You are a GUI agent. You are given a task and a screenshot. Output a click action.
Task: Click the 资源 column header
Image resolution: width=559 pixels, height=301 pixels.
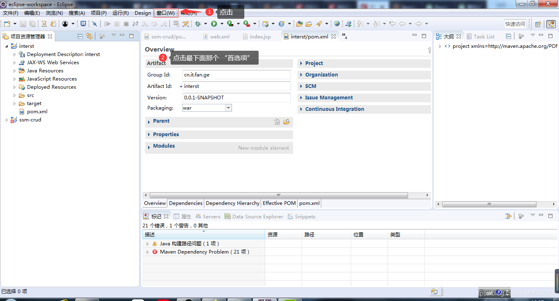[284, 235]
